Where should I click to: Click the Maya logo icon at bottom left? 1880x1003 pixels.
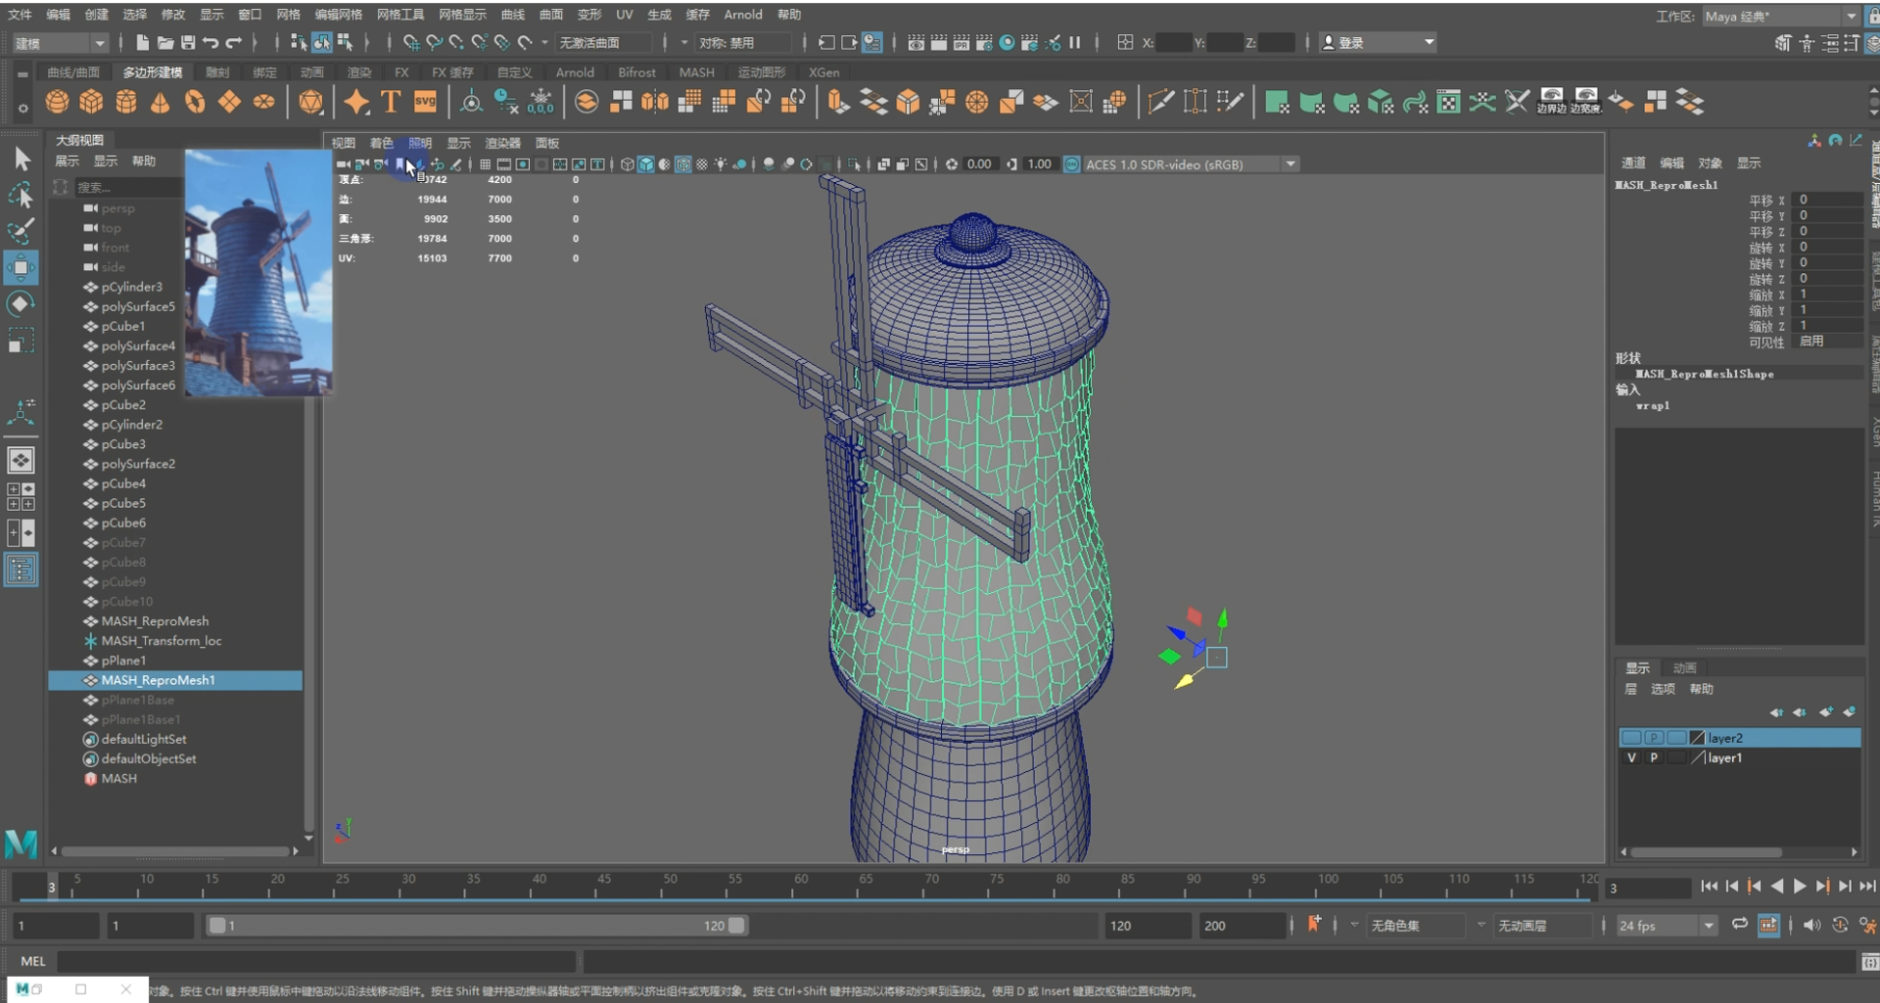click(x=21, y=843)
